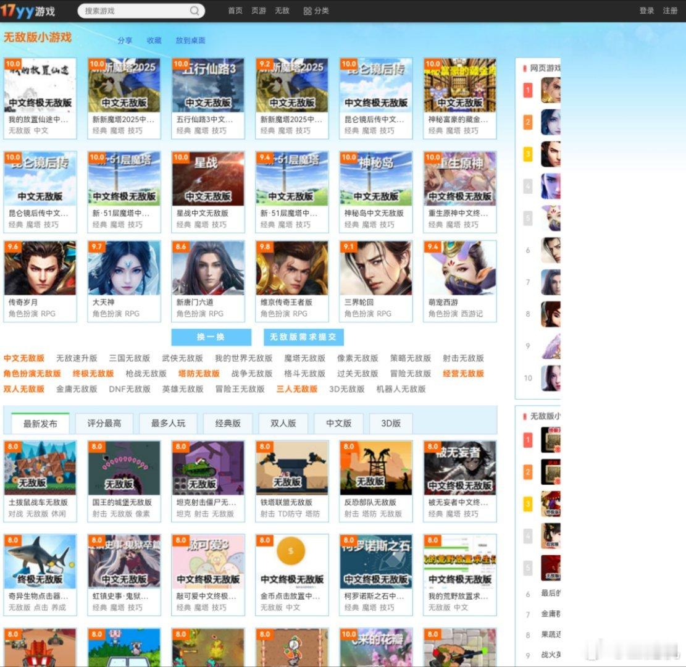Switch to the 经典版 tab
686x667 pixels.
[x=227, y=423]
